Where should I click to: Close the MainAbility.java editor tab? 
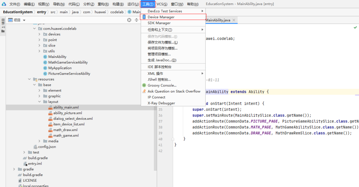(x=234, y=20)
